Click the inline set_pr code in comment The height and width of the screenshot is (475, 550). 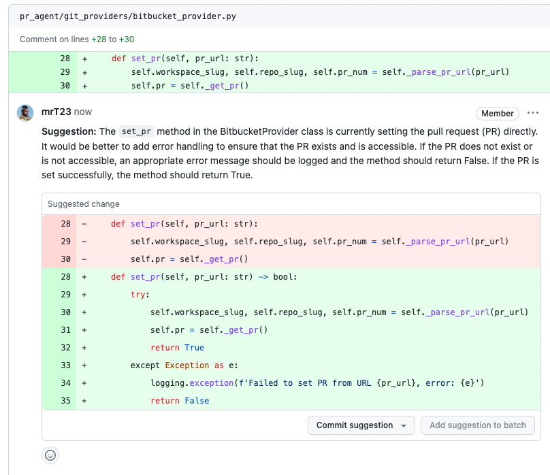(x=136, y=131)
